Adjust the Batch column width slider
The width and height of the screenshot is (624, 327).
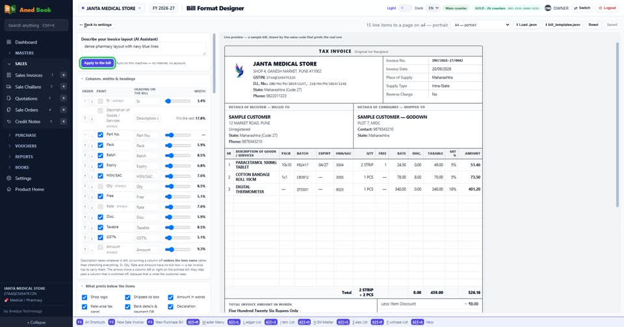click(178, 155)
